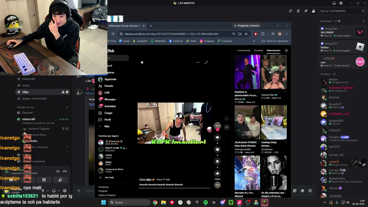Image resolution: width=368 pixels, height=207 pixels.
Task: Click Pregunta a Gemini button
Action: pyautogui.click(x=247, y=26)
